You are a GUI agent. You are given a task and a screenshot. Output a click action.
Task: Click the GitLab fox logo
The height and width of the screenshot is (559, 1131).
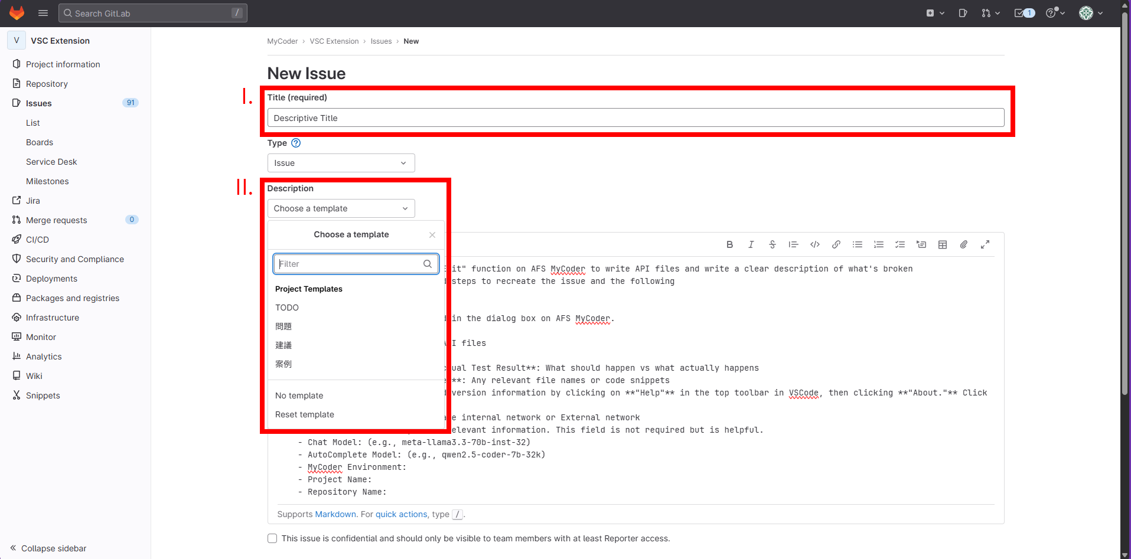(x=17, y=13)
